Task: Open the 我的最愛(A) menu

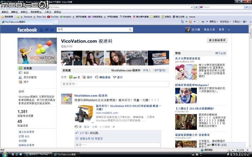Action: click(36, 12)
